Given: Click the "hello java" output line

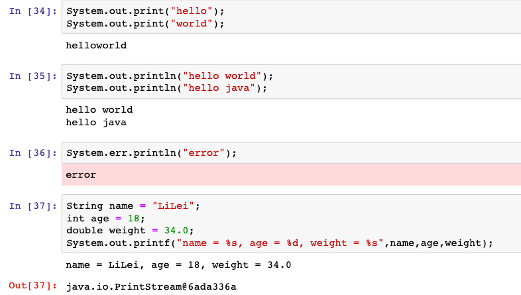Looking at the screenshot, I should click(96, 122).
